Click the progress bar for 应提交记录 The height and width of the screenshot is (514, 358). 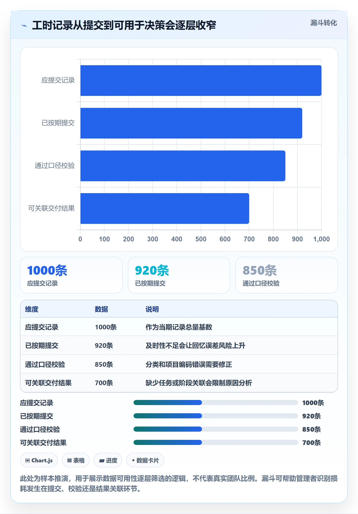click(x=216, y=403)
